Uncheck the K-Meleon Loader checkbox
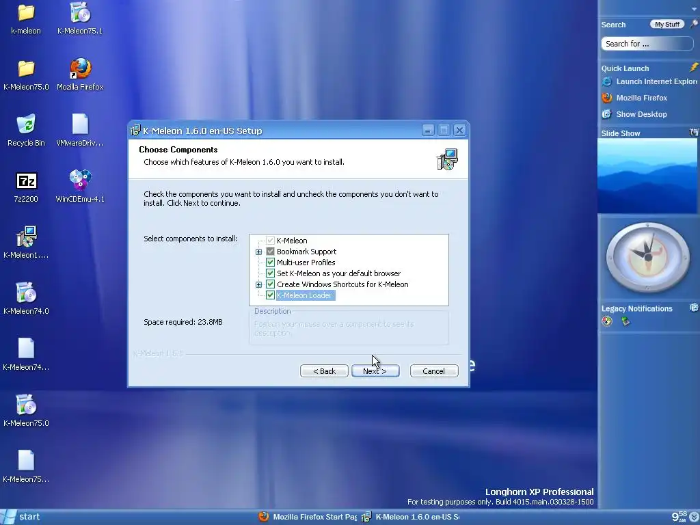The height and width of the screenshot is (525, 700). pyautogui.click(x=270, y=295)
